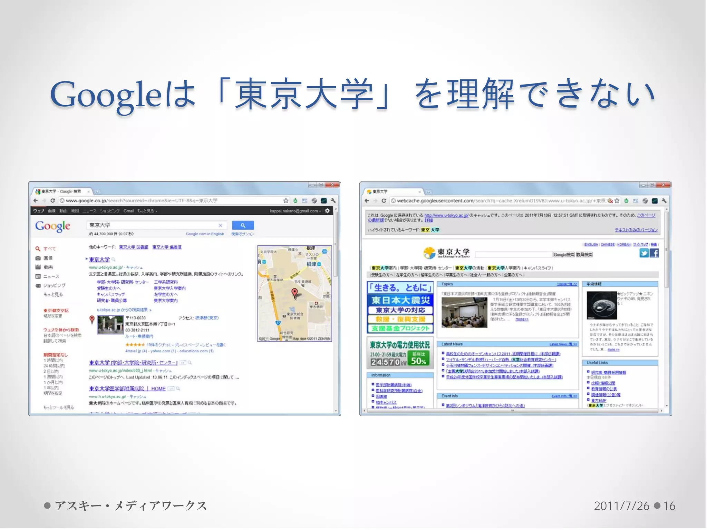
Task: Click the back arrow in the Google search window
Action: coord(36,200)
